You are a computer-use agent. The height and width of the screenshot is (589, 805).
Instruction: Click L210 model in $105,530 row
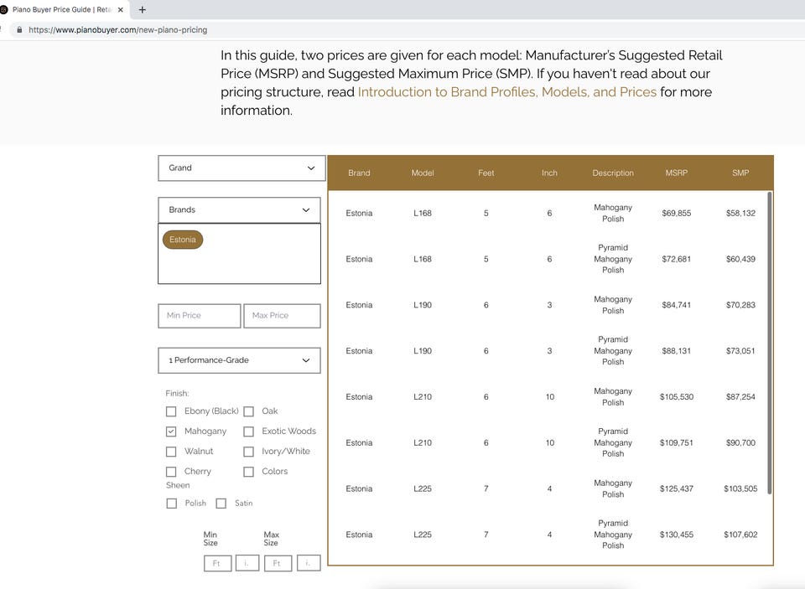coord(423,396)
